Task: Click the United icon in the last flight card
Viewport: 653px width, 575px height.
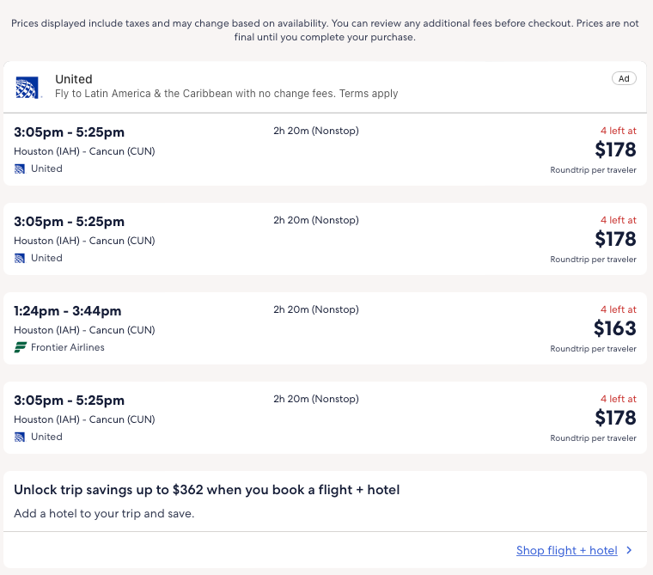Action: [x=20, y=437]
